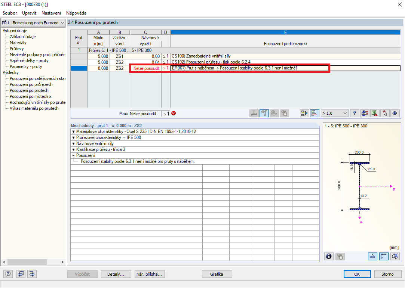This screenshot has width=405, height=288.
Task: Click column header 'E' in the table
Action: (x=285, y=32)
